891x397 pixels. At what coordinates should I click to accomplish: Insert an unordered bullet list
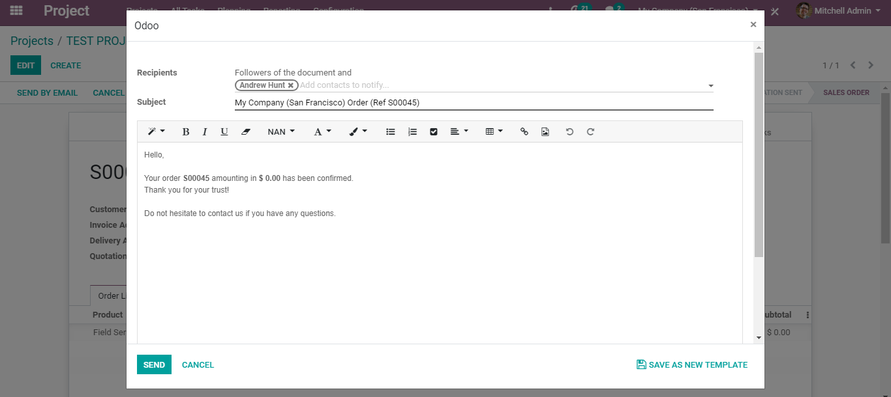(x=391, y=131)
